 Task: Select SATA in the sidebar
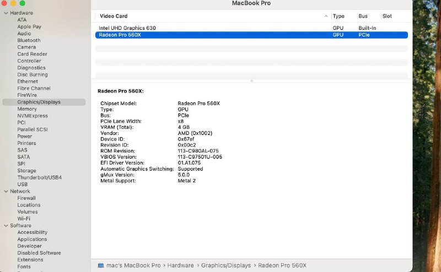pos(24,157)
